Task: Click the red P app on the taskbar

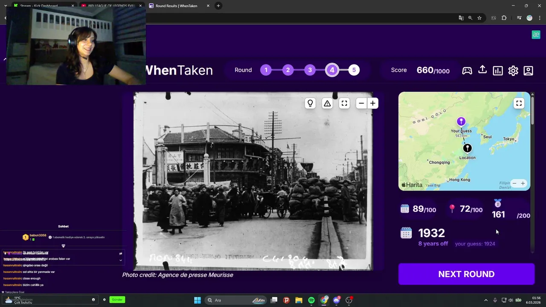Action: [x=286, y=300]
